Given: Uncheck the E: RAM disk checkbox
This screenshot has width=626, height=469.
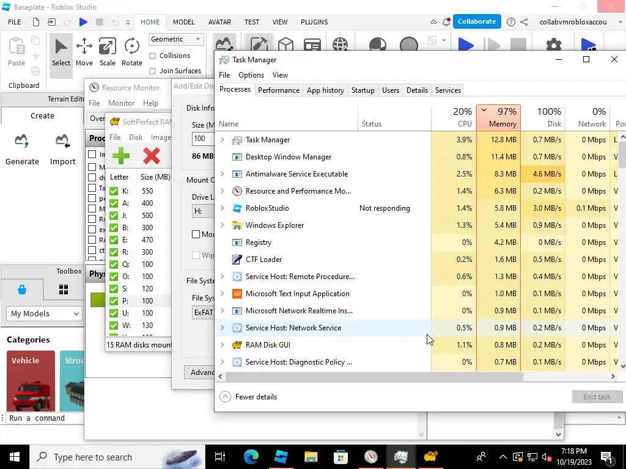Looking at the screenshot, I should (114, 240).
